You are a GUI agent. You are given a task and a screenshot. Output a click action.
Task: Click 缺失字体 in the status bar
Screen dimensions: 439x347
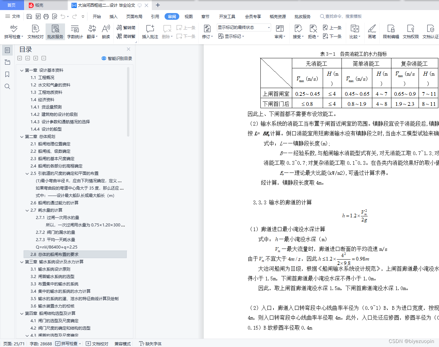click(150, 344)
